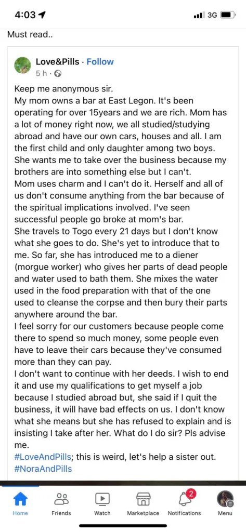Tap the 5 h post timestamp

tap(41, 73)
